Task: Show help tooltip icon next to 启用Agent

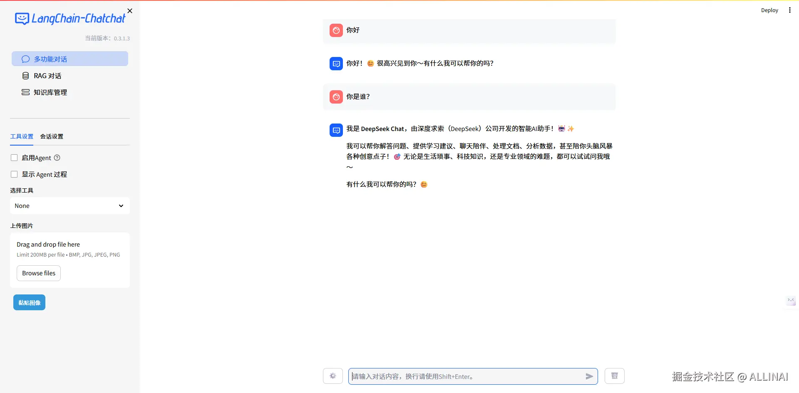Action: (x=57, y=158)
